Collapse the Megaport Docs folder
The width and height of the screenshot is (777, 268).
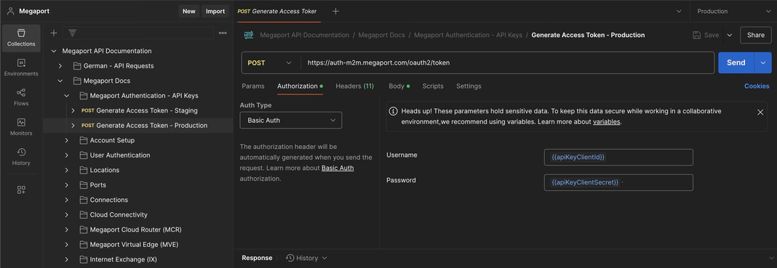pyautogui.click(x=60, y=81)
